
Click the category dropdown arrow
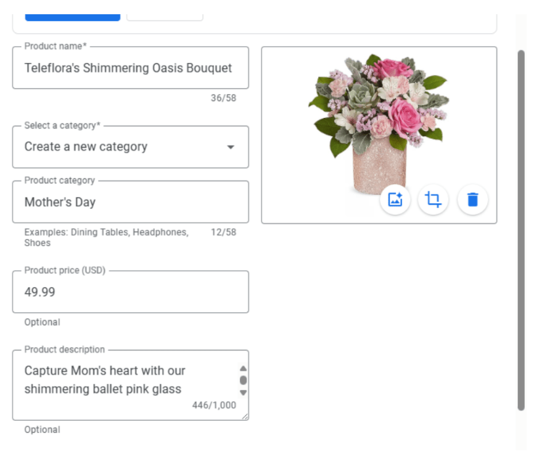(x=231, y=147)
